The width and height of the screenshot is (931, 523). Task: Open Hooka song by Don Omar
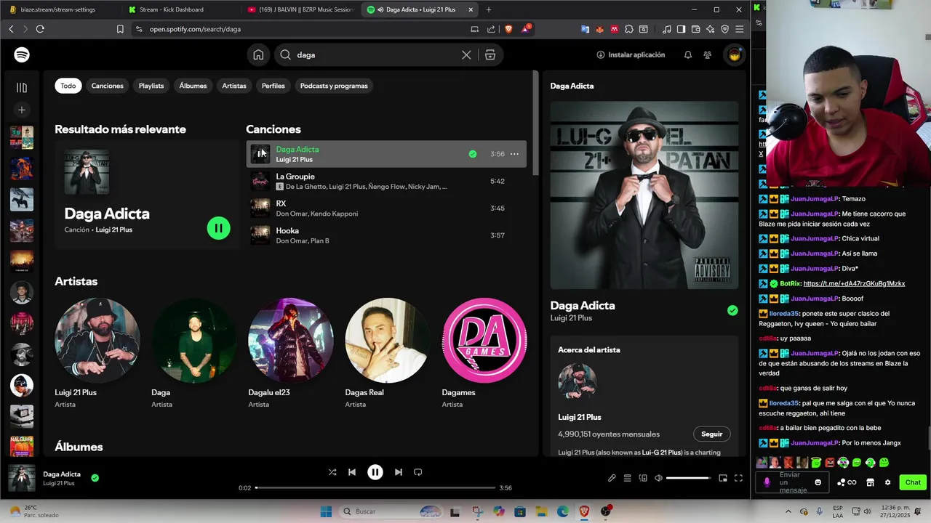pyautogui.click(x=386, y=235)
